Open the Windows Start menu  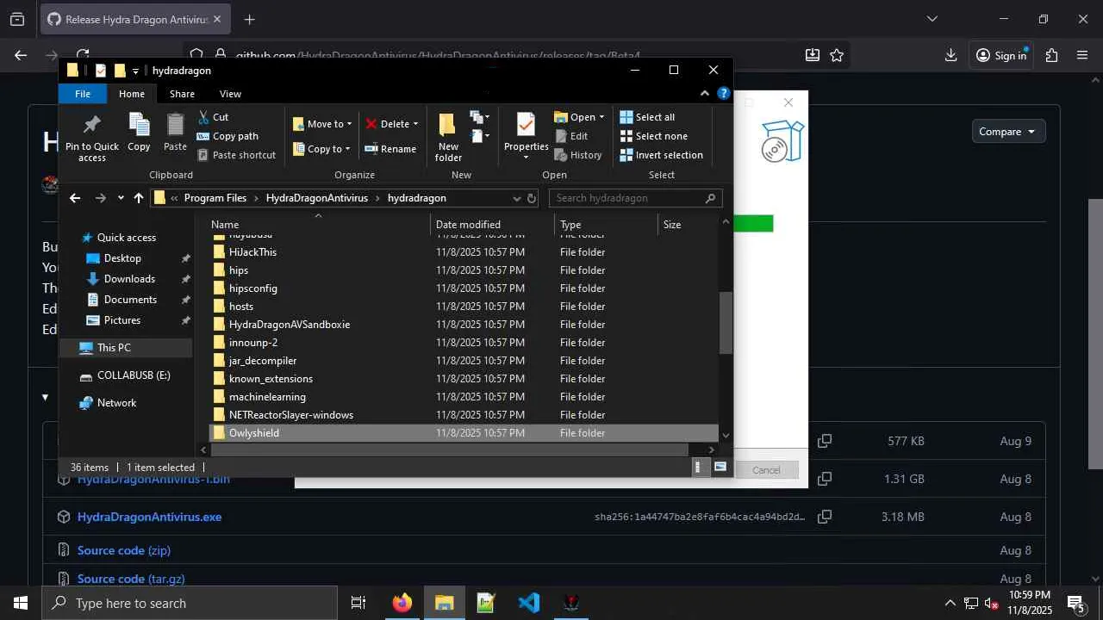coord(21,603)
